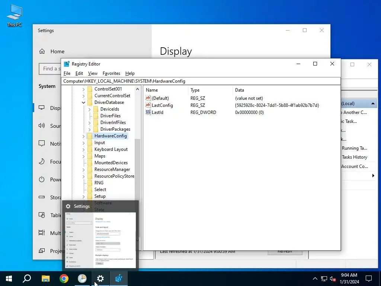Select the DriverFiles folder icon
The height and width of the screenshot is (286, 381).
click(96, 115)
